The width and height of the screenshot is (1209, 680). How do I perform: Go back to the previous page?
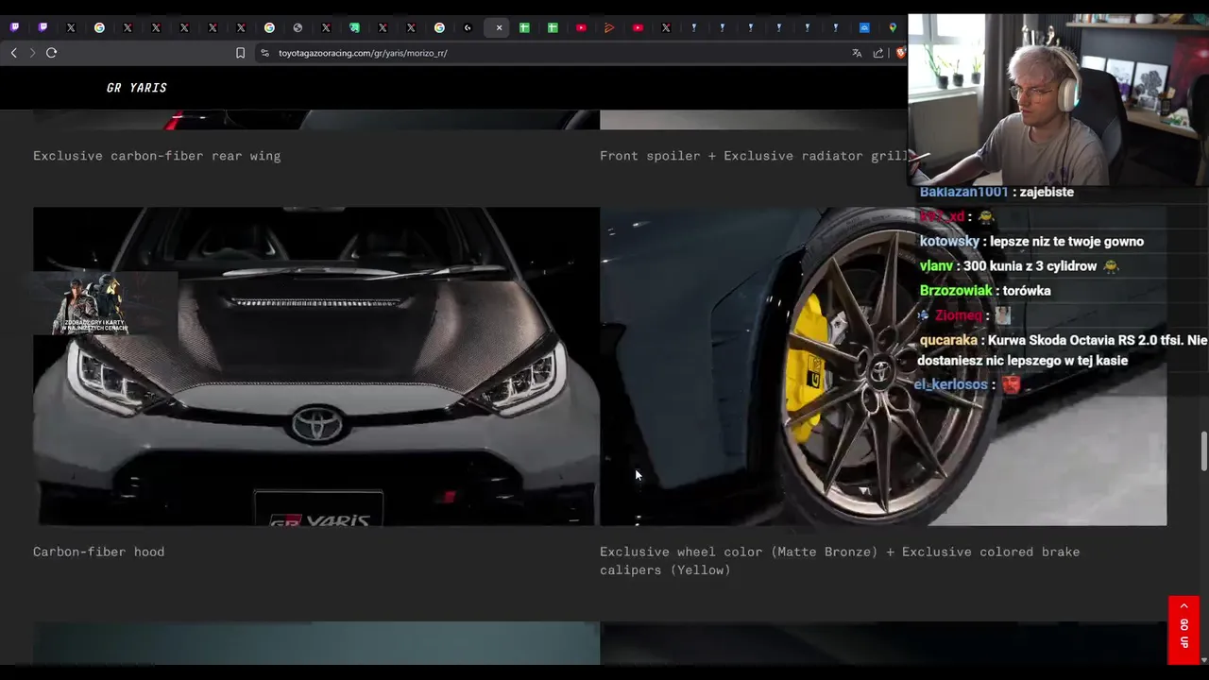[13, 53]
